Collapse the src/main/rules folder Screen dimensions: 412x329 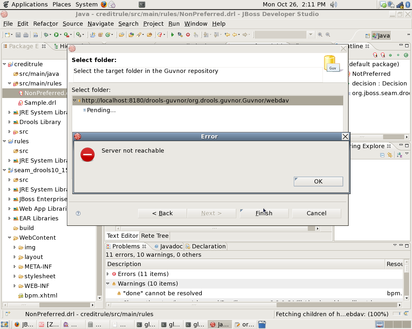tap(10, 84)
